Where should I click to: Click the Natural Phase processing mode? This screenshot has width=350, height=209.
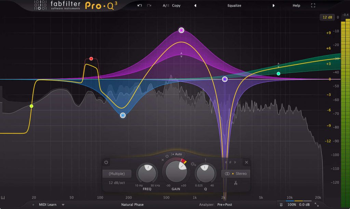pos(132,205)
